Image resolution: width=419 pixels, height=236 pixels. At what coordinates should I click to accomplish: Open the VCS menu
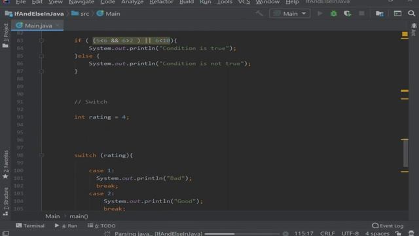click(x=244, y=2)
